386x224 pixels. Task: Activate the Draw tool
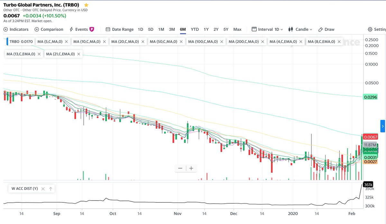(x=326, y=29)
